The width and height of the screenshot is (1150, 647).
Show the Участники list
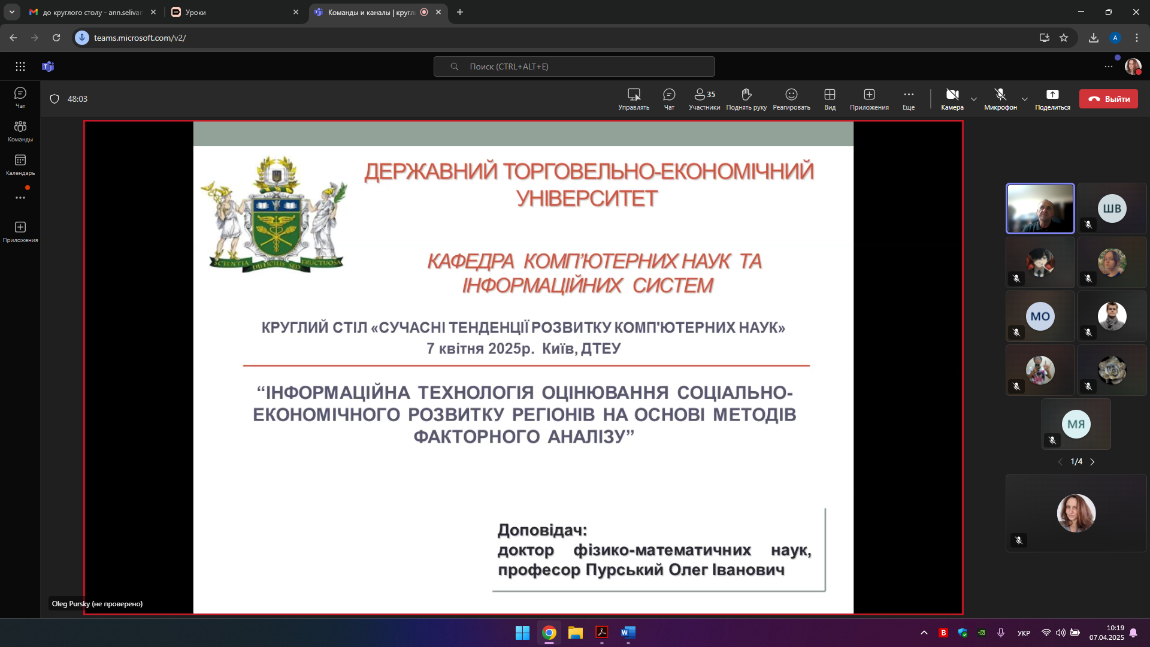pyautogui.click(x=704, y=99)
